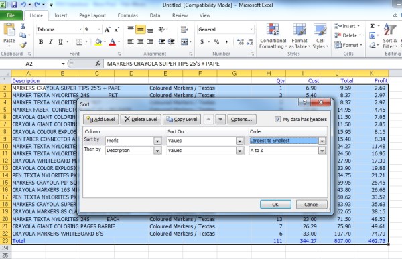Click the Align Text Right icon
Image resolution: width=402 pixels, height=259 pixels.
point(150,41)
